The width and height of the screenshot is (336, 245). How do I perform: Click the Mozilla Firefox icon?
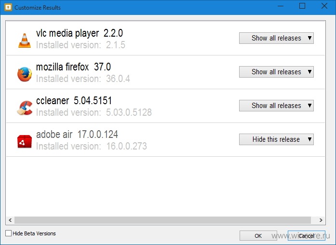(x=25, y=74)
